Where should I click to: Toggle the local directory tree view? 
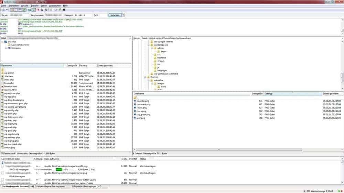coord(16,10)
